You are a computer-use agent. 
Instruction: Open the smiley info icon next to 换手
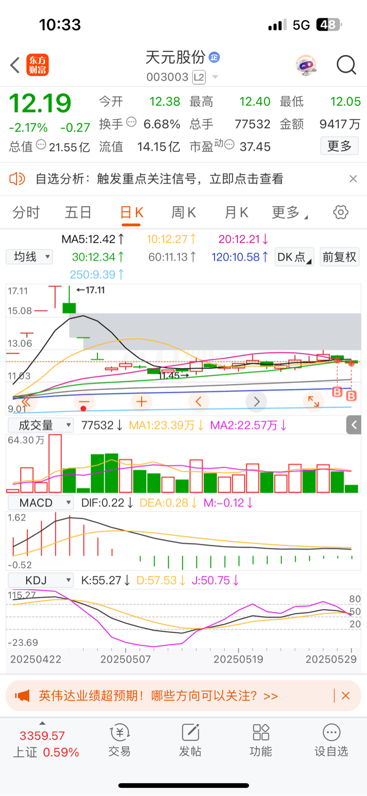[131, 123]
